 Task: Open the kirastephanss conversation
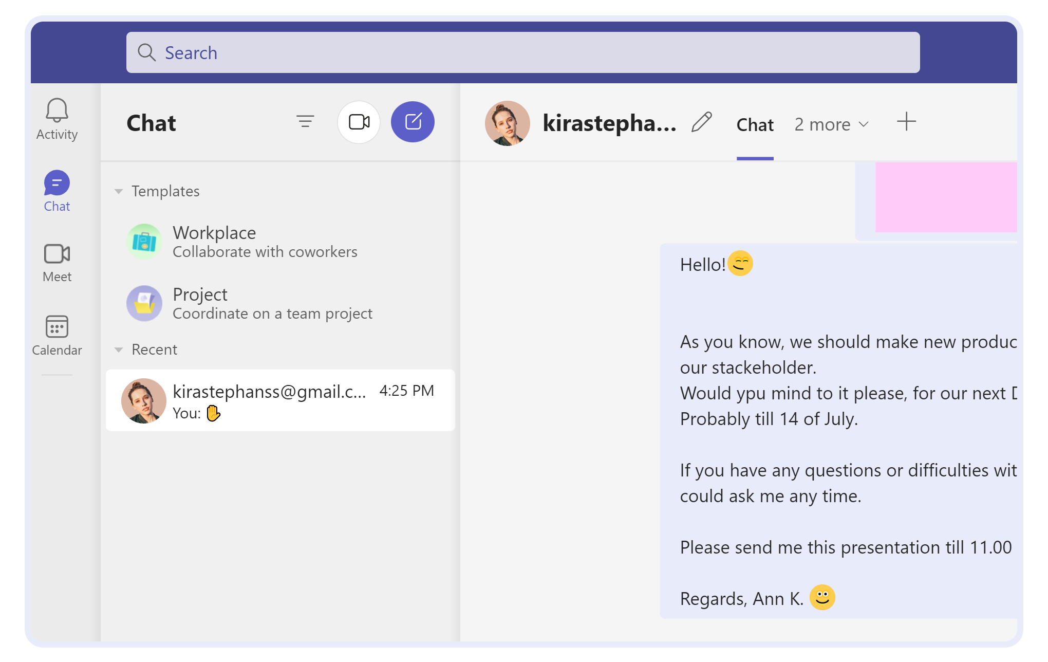(x=280, y=400)
